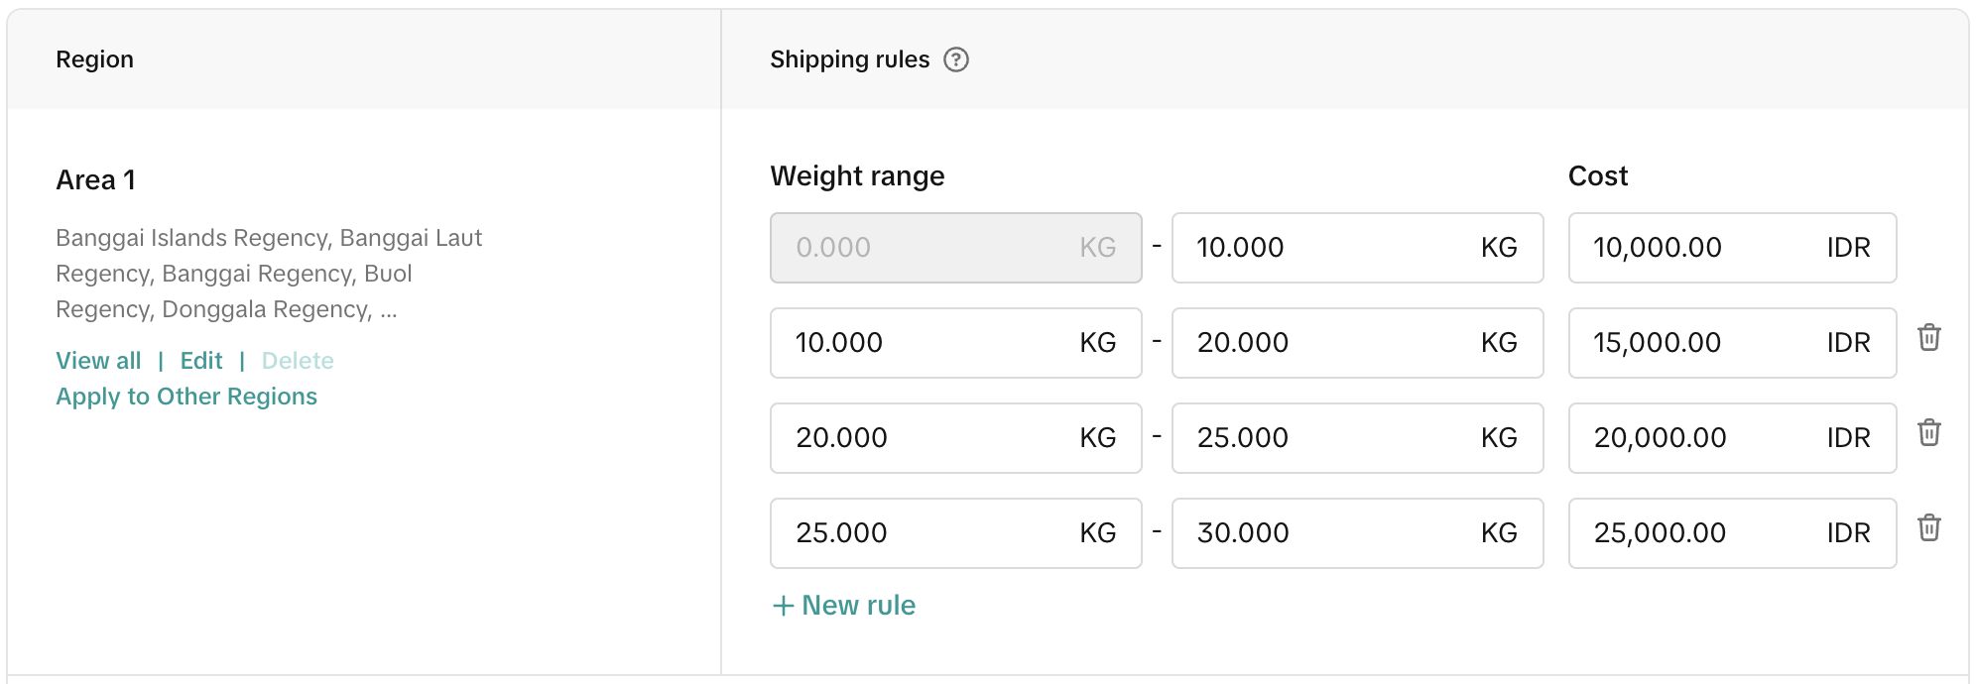Image resolution: width=1976 pixels, height=684 pixels.
Task: Edit the 20.000 KG end weight field
Action: tap(1329, 343)
